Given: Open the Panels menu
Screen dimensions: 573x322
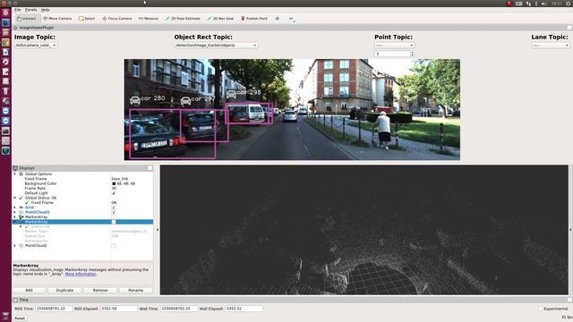Looking at the screenshot, I should pos(30,10).
